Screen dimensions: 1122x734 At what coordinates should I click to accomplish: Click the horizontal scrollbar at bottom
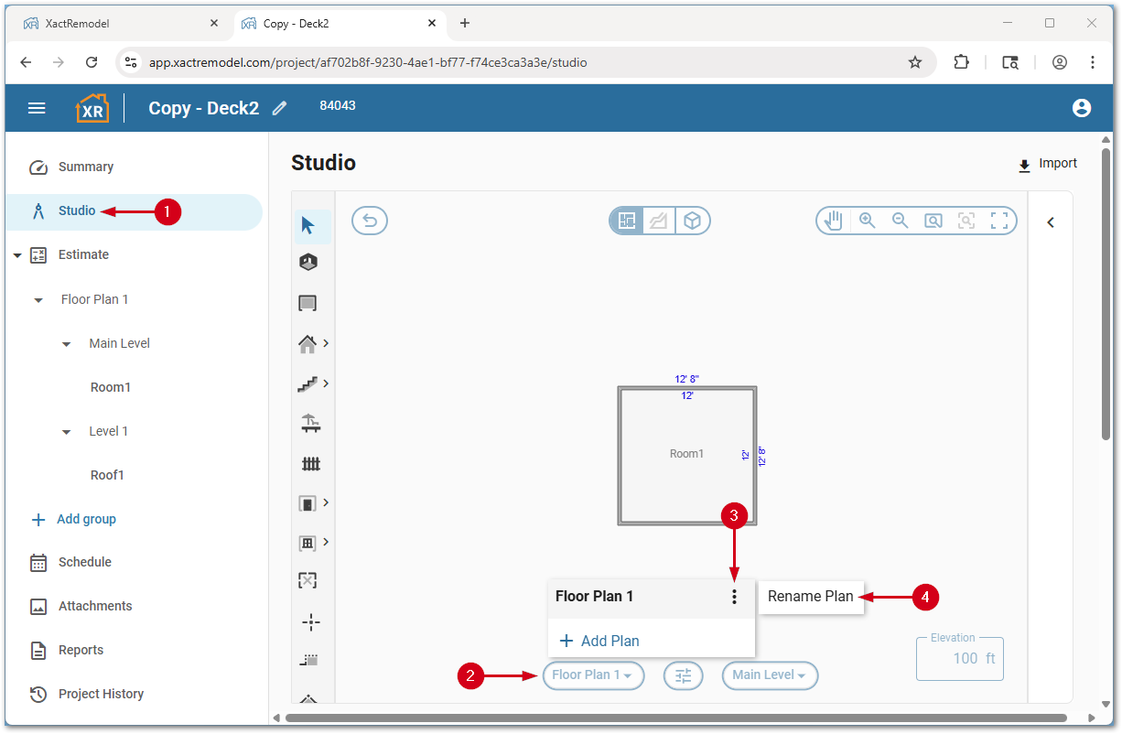click(675, 718)
